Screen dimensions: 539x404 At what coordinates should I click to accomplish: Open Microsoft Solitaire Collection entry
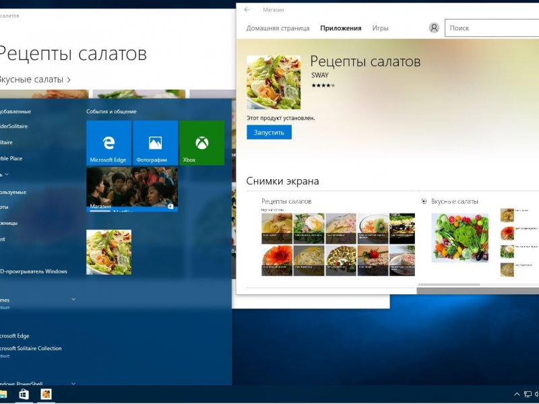pyautogui.click(x=30, y=348)
